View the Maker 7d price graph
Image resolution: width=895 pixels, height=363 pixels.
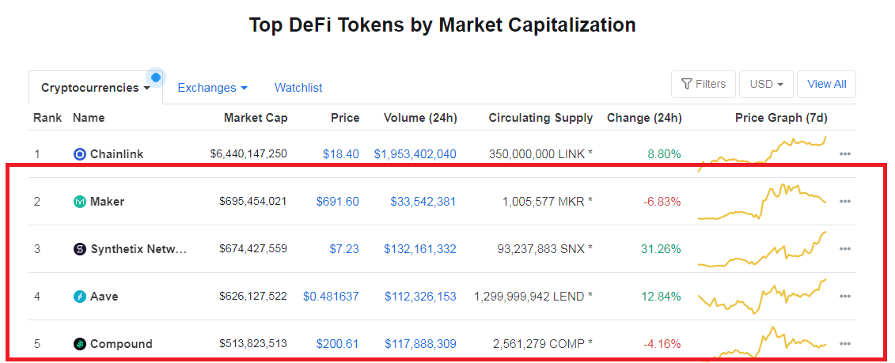point(761,202)
